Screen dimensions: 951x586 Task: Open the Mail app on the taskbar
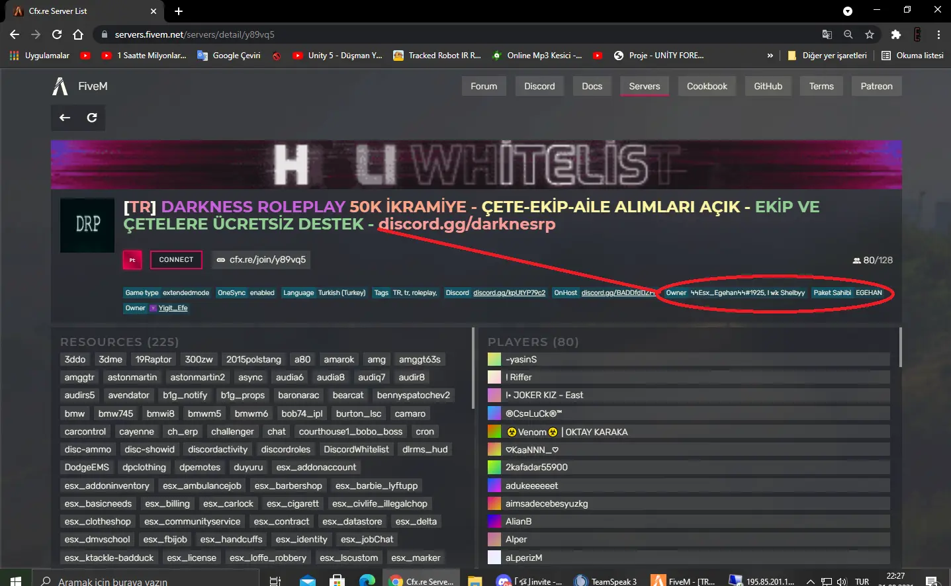[307, 581]
